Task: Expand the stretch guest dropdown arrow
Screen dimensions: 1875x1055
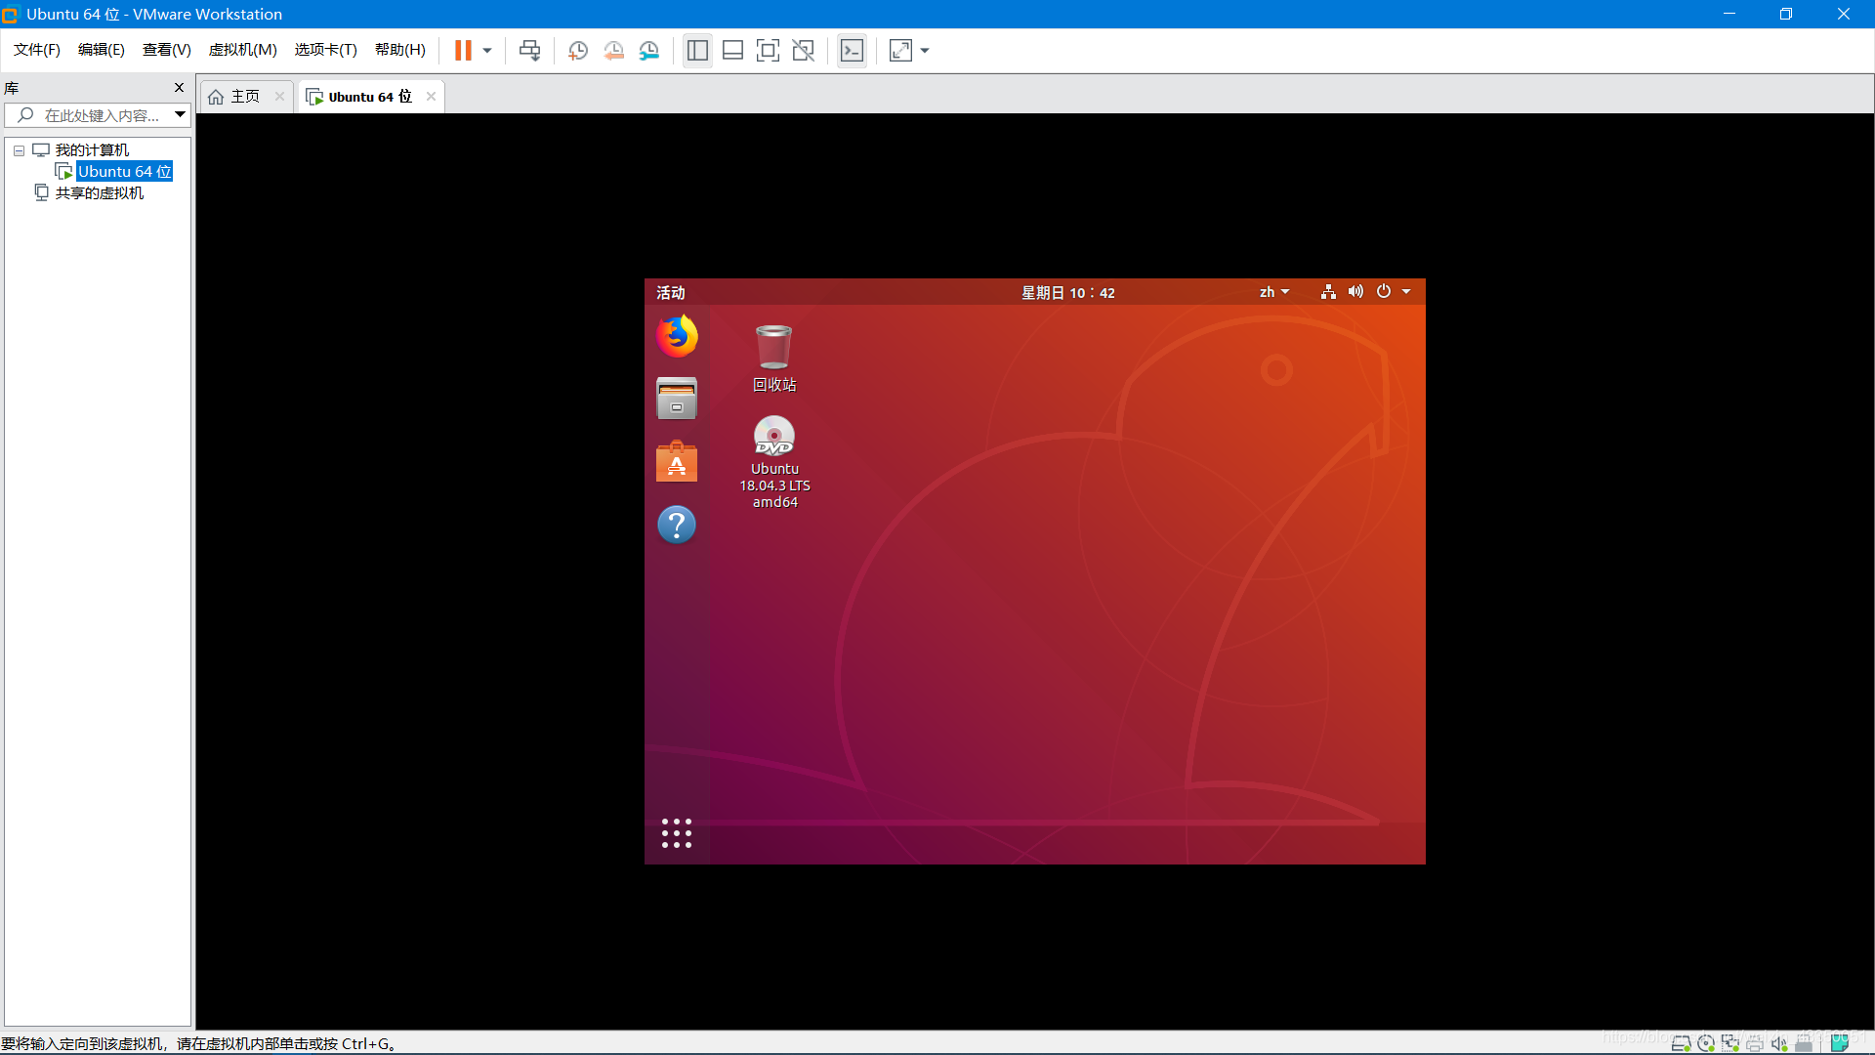Action: pos(925,51)
